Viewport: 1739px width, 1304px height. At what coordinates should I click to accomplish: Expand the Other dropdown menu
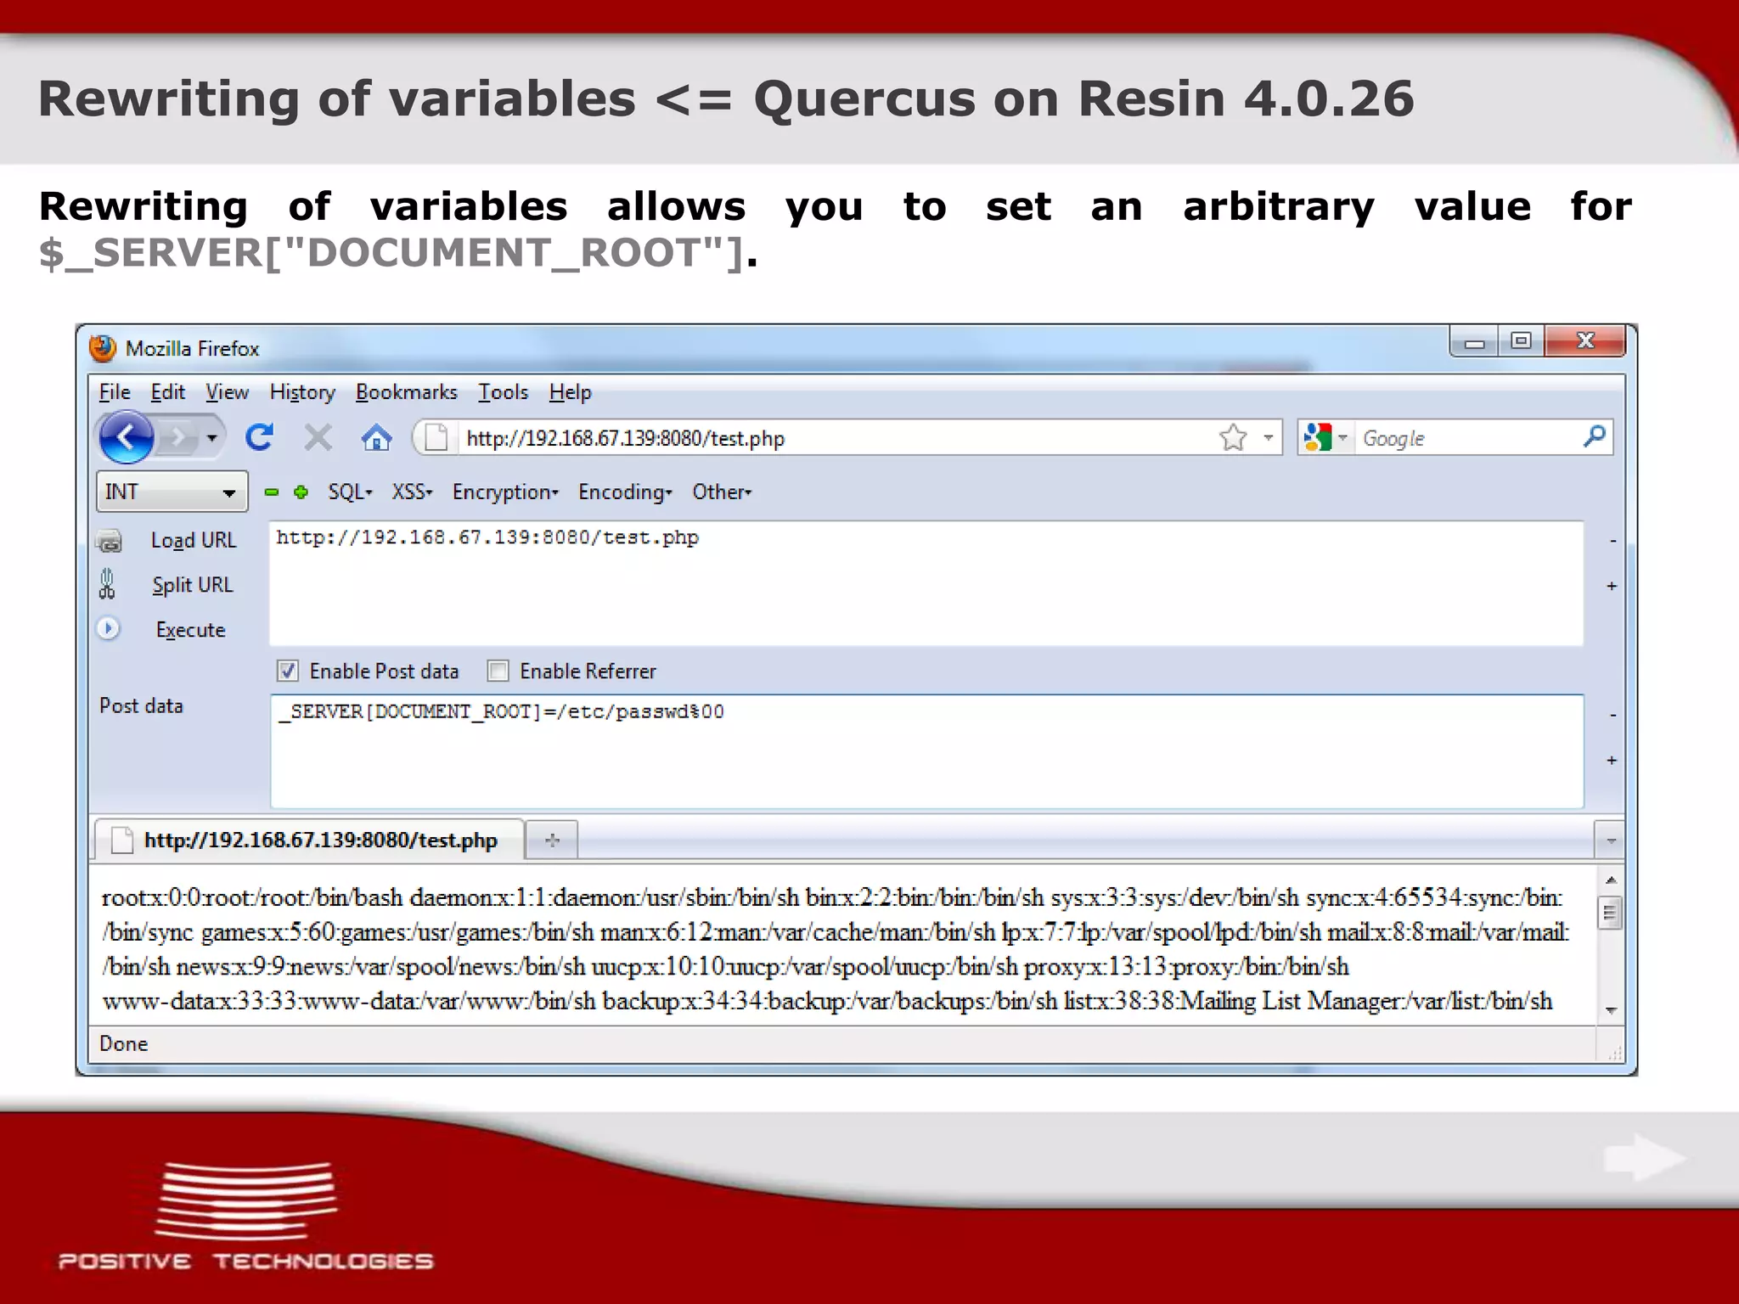[x=722, y=492]
